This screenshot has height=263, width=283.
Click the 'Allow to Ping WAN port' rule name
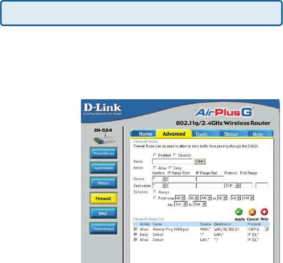point(170,229)
